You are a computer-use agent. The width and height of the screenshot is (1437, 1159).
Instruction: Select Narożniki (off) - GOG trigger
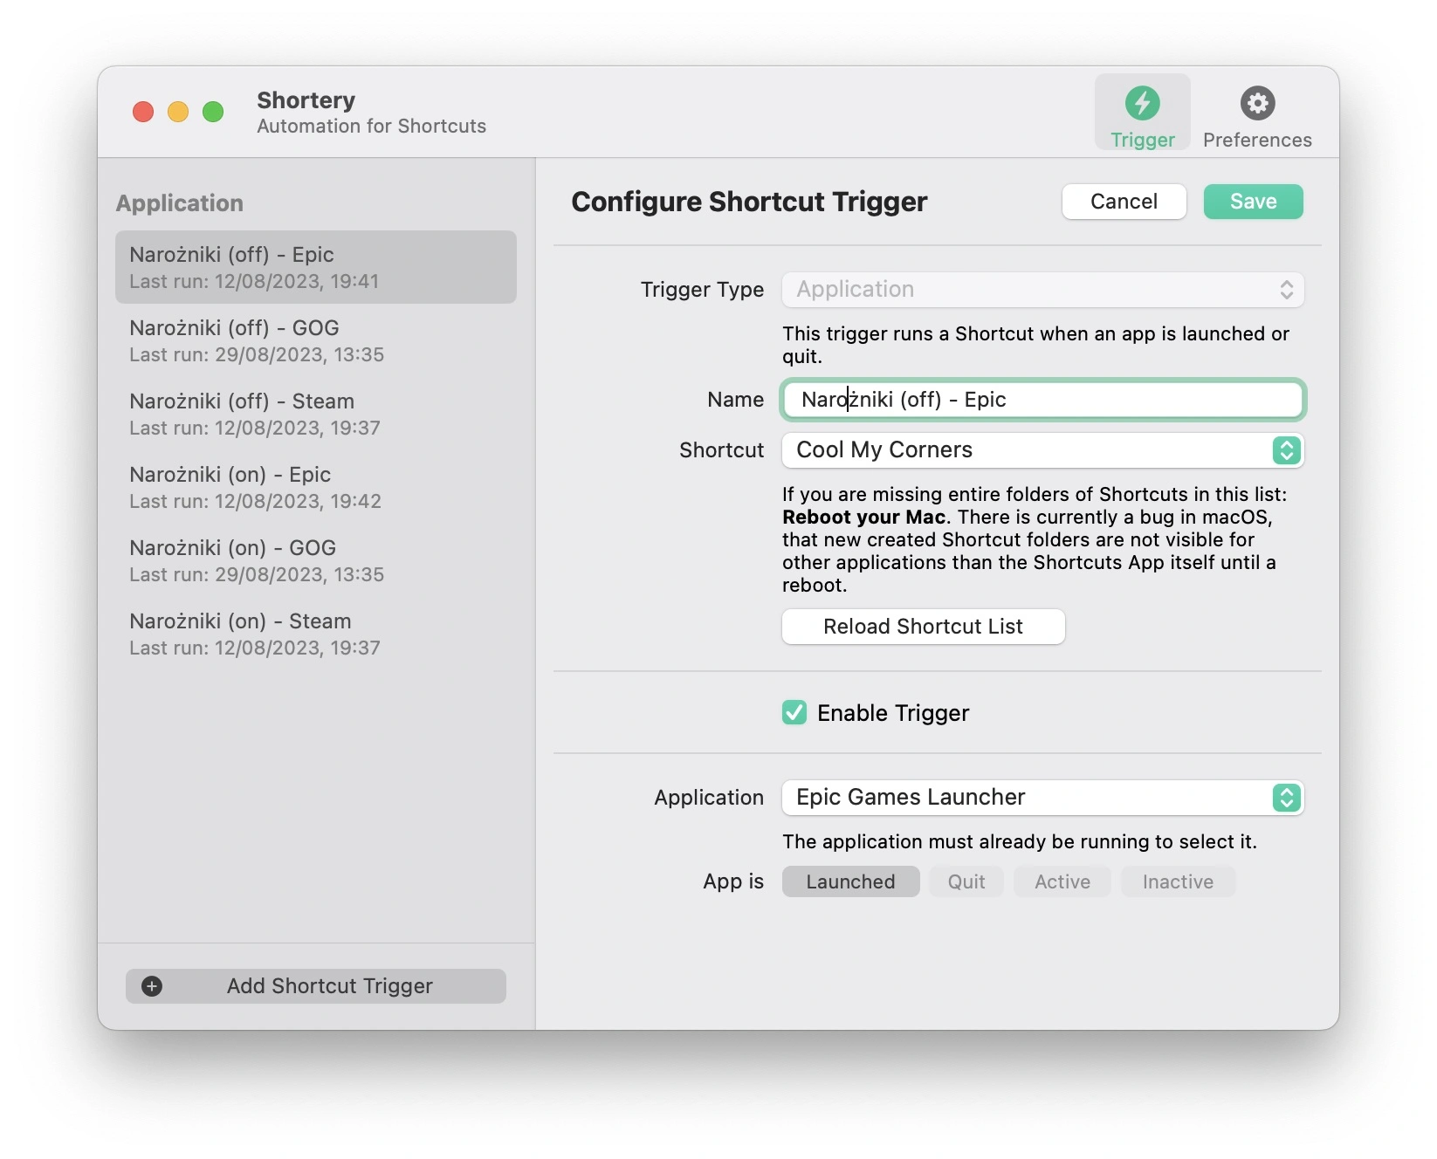(x=316, y=340)
